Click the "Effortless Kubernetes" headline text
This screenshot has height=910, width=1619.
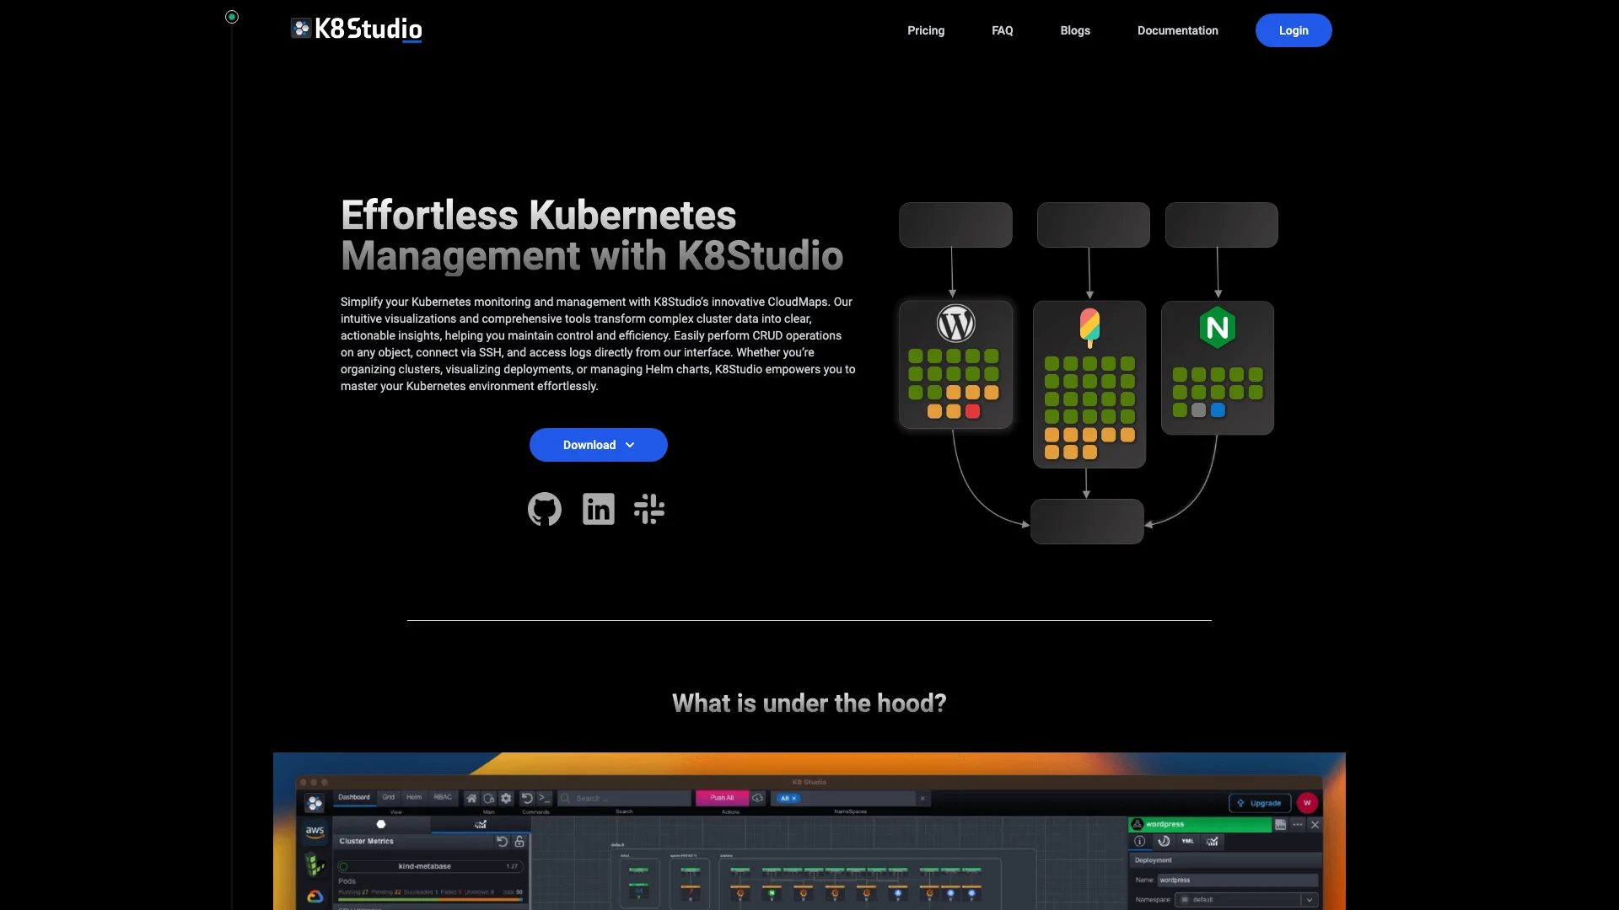tap(539, 215)
